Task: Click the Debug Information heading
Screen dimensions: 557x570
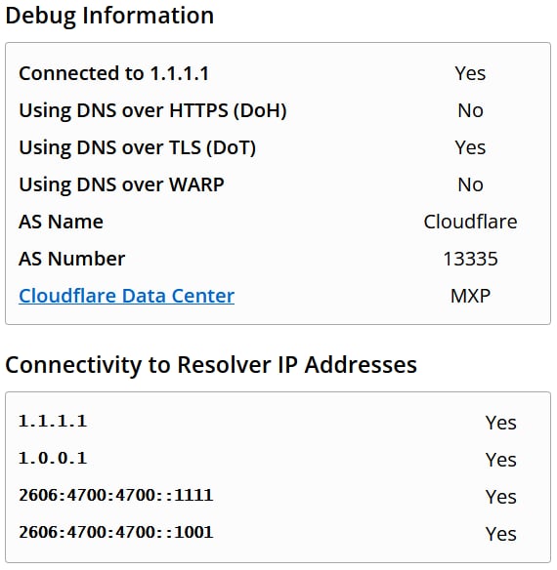Action: click(x=109, y=16)
